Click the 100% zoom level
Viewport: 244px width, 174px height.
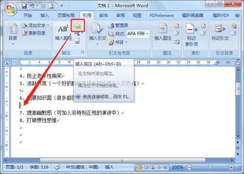pyautogui.click(x=177, y=167)
